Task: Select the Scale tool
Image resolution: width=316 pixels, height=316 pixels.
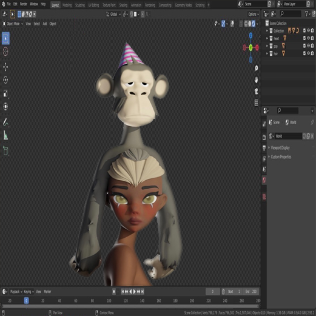Action: point(5,93)
